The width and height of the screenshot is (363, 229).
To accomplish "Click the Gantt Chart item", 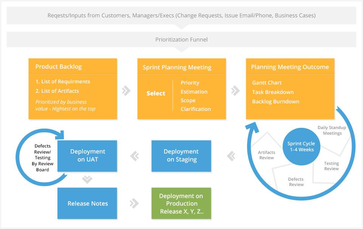I will coord(267,83).
